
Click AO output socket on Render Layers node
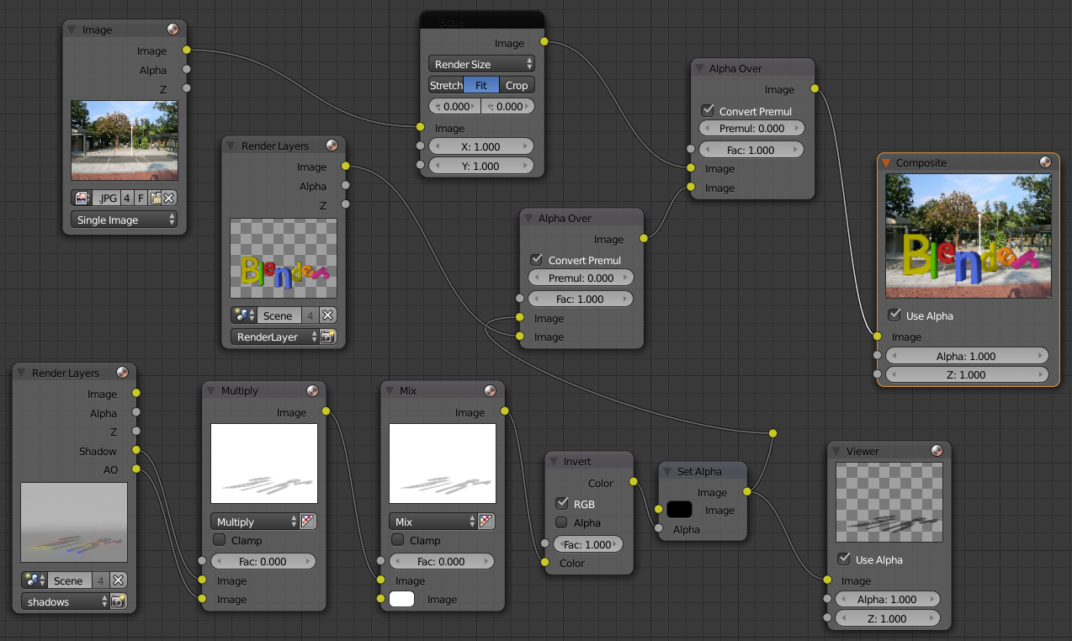[x=136, y=469]
